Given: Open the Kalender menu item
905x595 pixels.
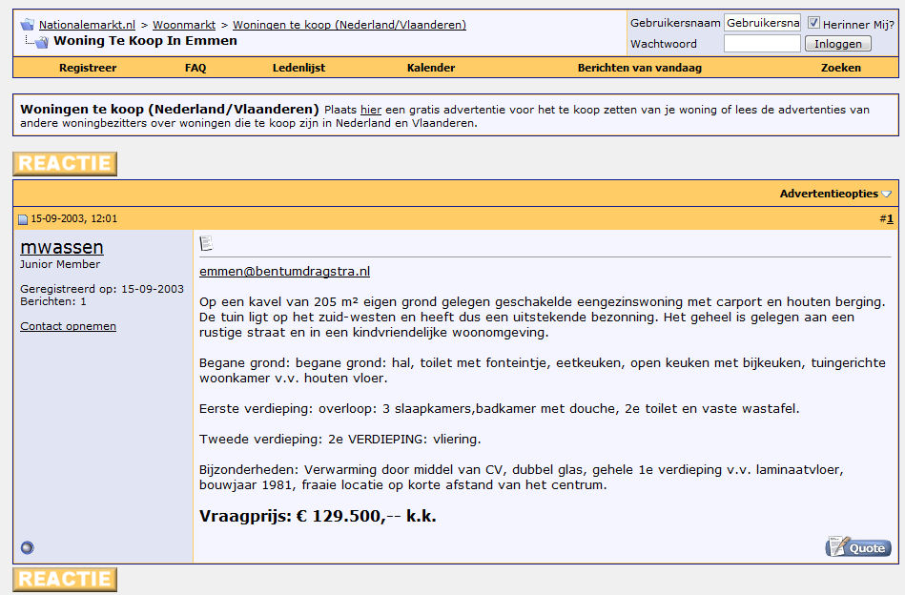Looking at the screenshot, I should pos(431,68).
